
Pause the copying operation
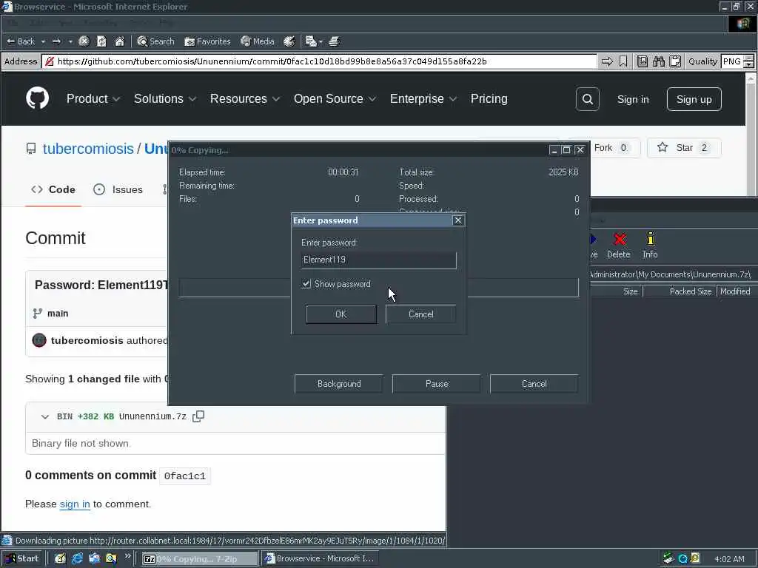(437, 384)
